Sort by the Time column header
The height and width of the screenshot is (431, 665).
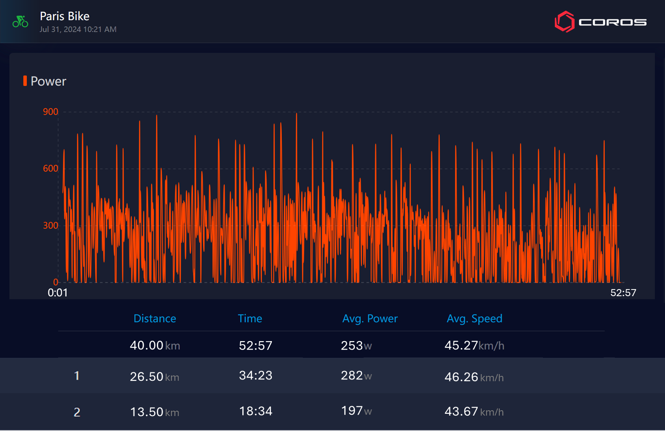pos(250,319)
